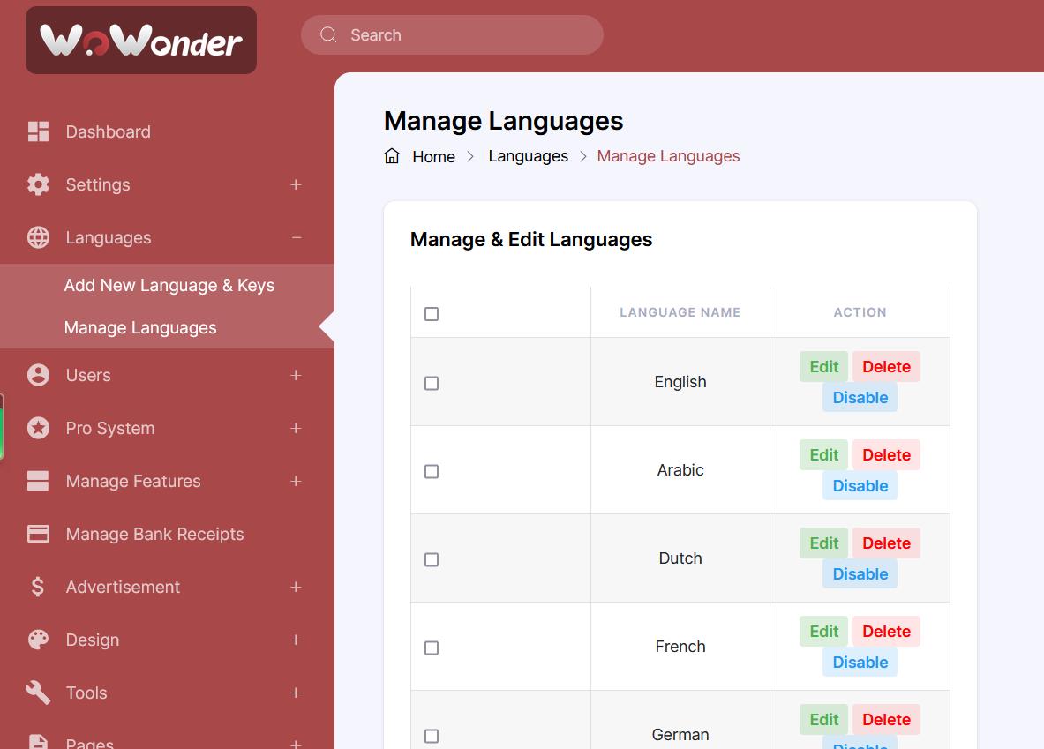Edit the German language

point(823,720)
